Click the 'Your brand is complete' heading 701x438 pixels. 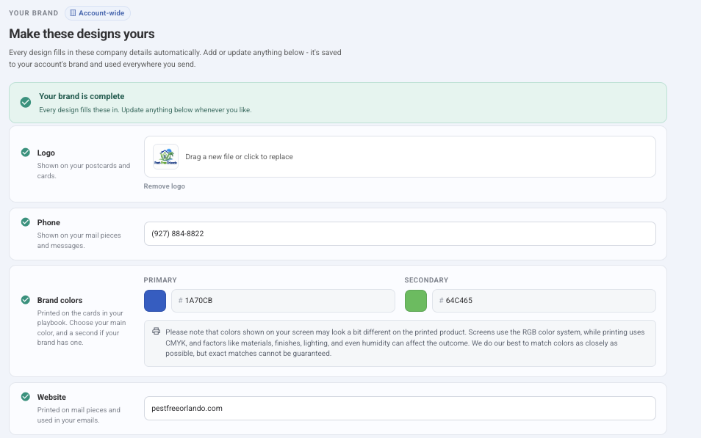coord(82,96)
